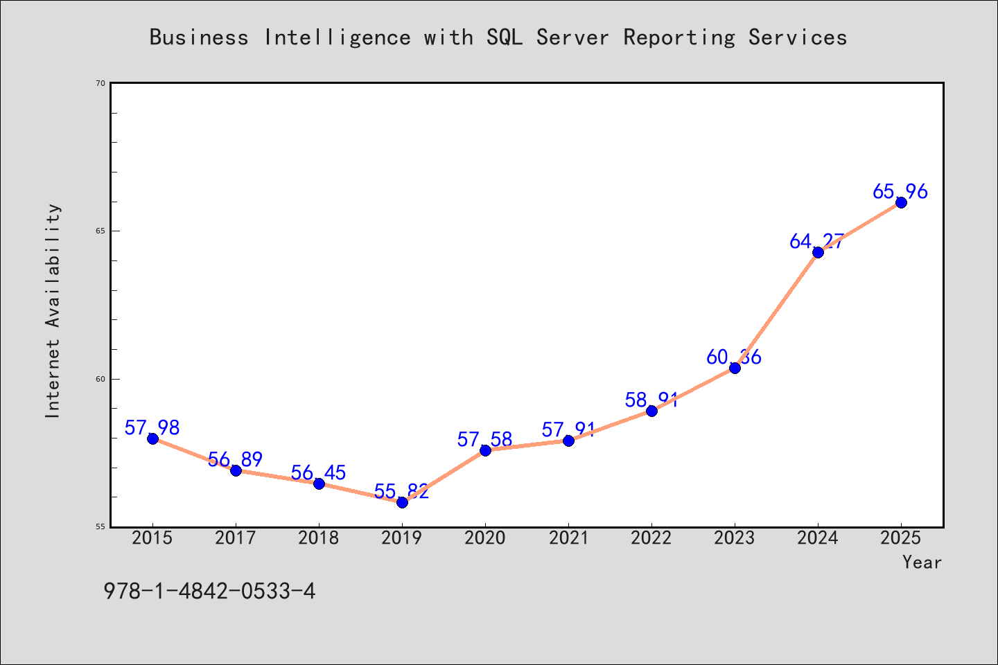This screenshot has width=998, height=665.
Task: Click the y-axis tick label 70
Action: pyautogui.click(x=100, y=83)
